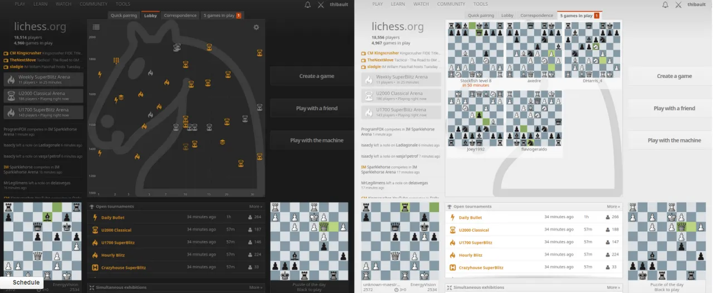Open dark-theme sladgie streamer link
Viewport: 713px width, 293px height.
(17, 66)
